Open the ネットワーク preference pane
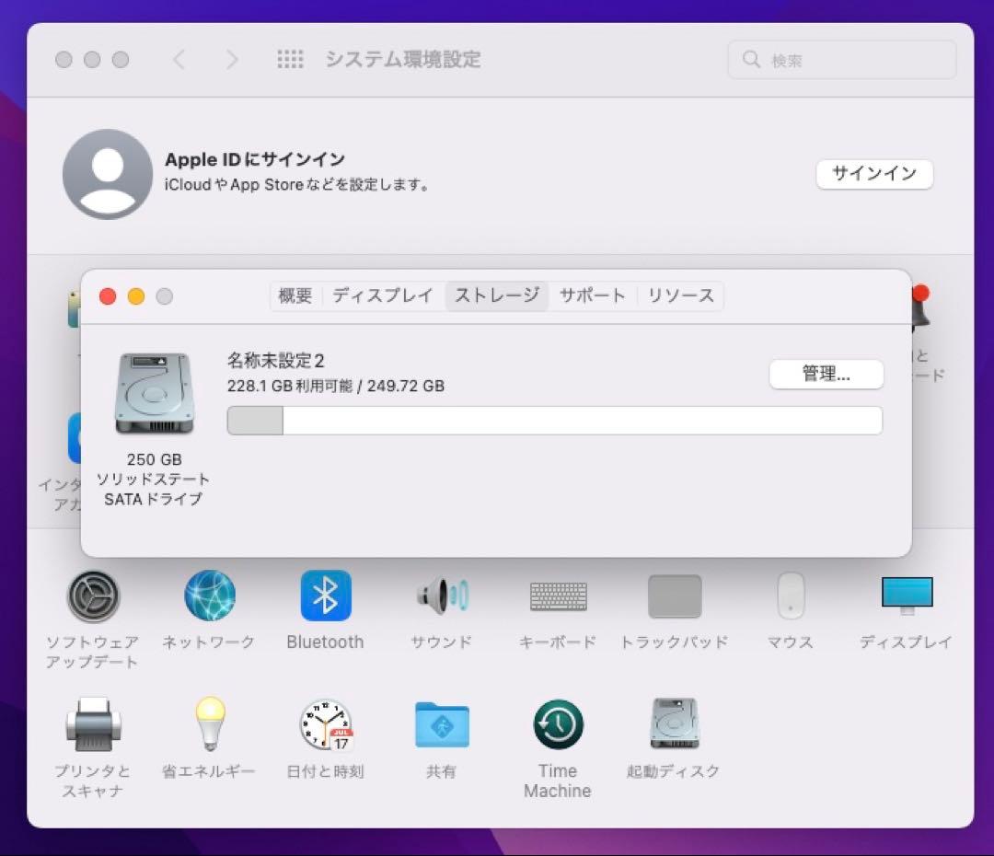This screenshot has width=994, height=856. tap(209, 596)
